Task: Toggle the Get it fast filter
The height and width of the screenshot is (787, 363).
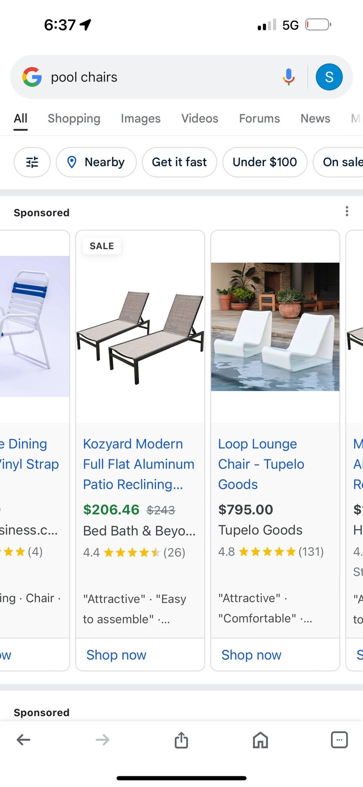Action: [x=179, y=162]
